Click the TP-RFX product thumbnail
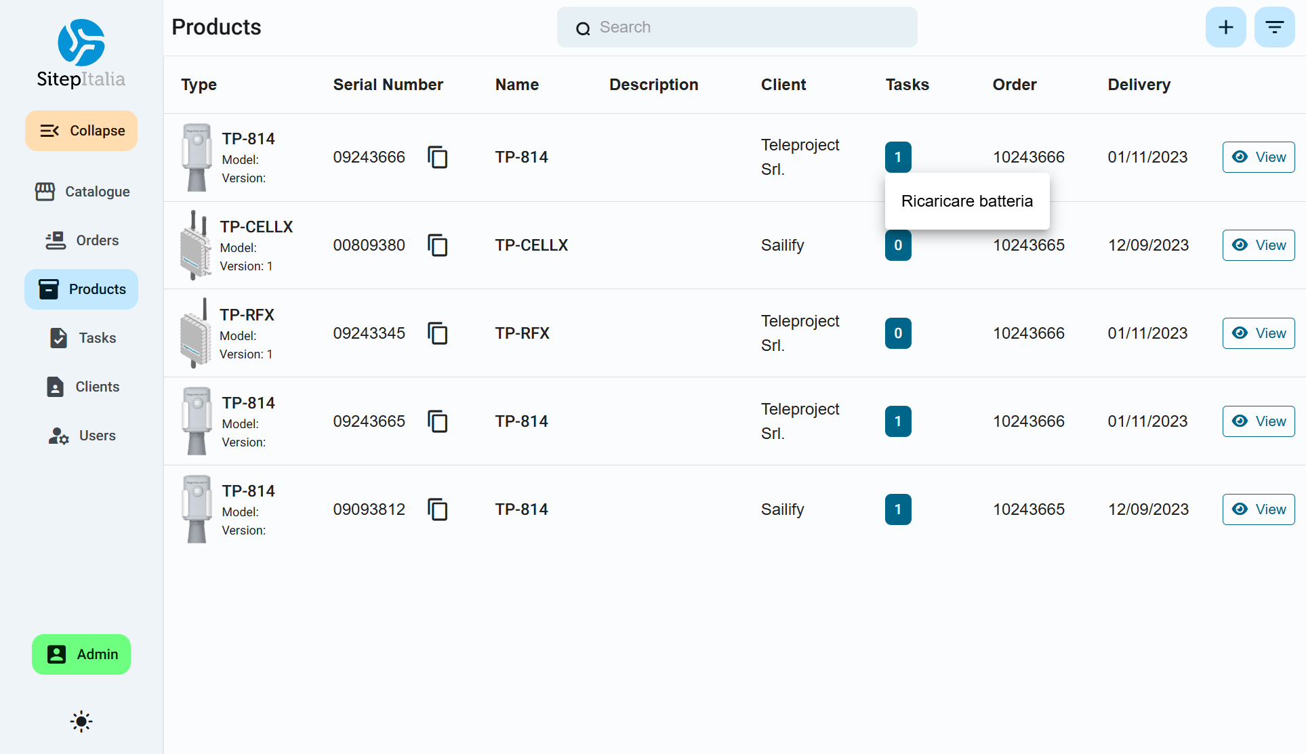The image size is (1306, 754). pos(196,333)
